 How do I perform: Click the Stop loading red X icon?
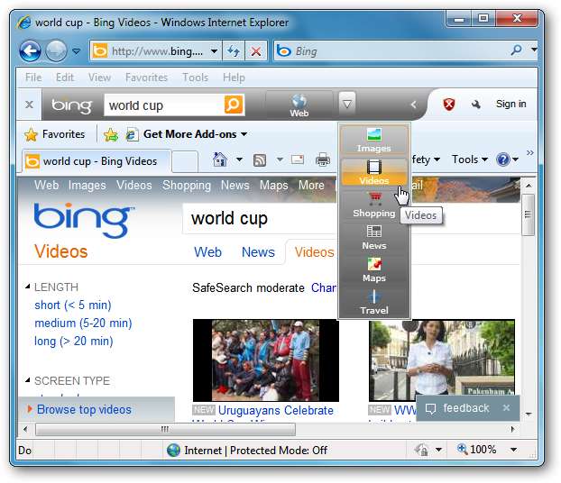click(255, 51)
